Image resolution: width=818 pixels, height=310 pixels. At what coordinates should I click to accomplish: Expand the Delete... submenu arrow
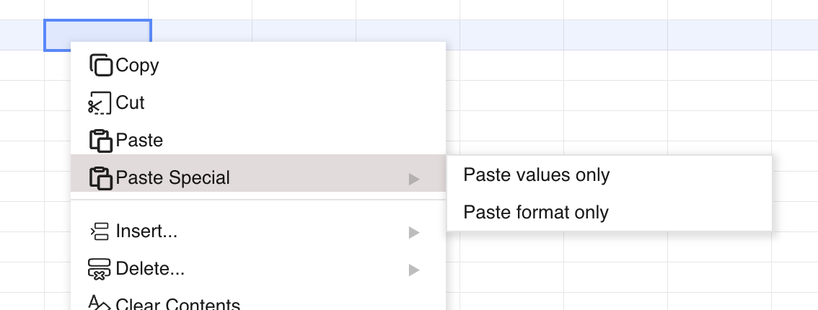click(x=413, y=270)
